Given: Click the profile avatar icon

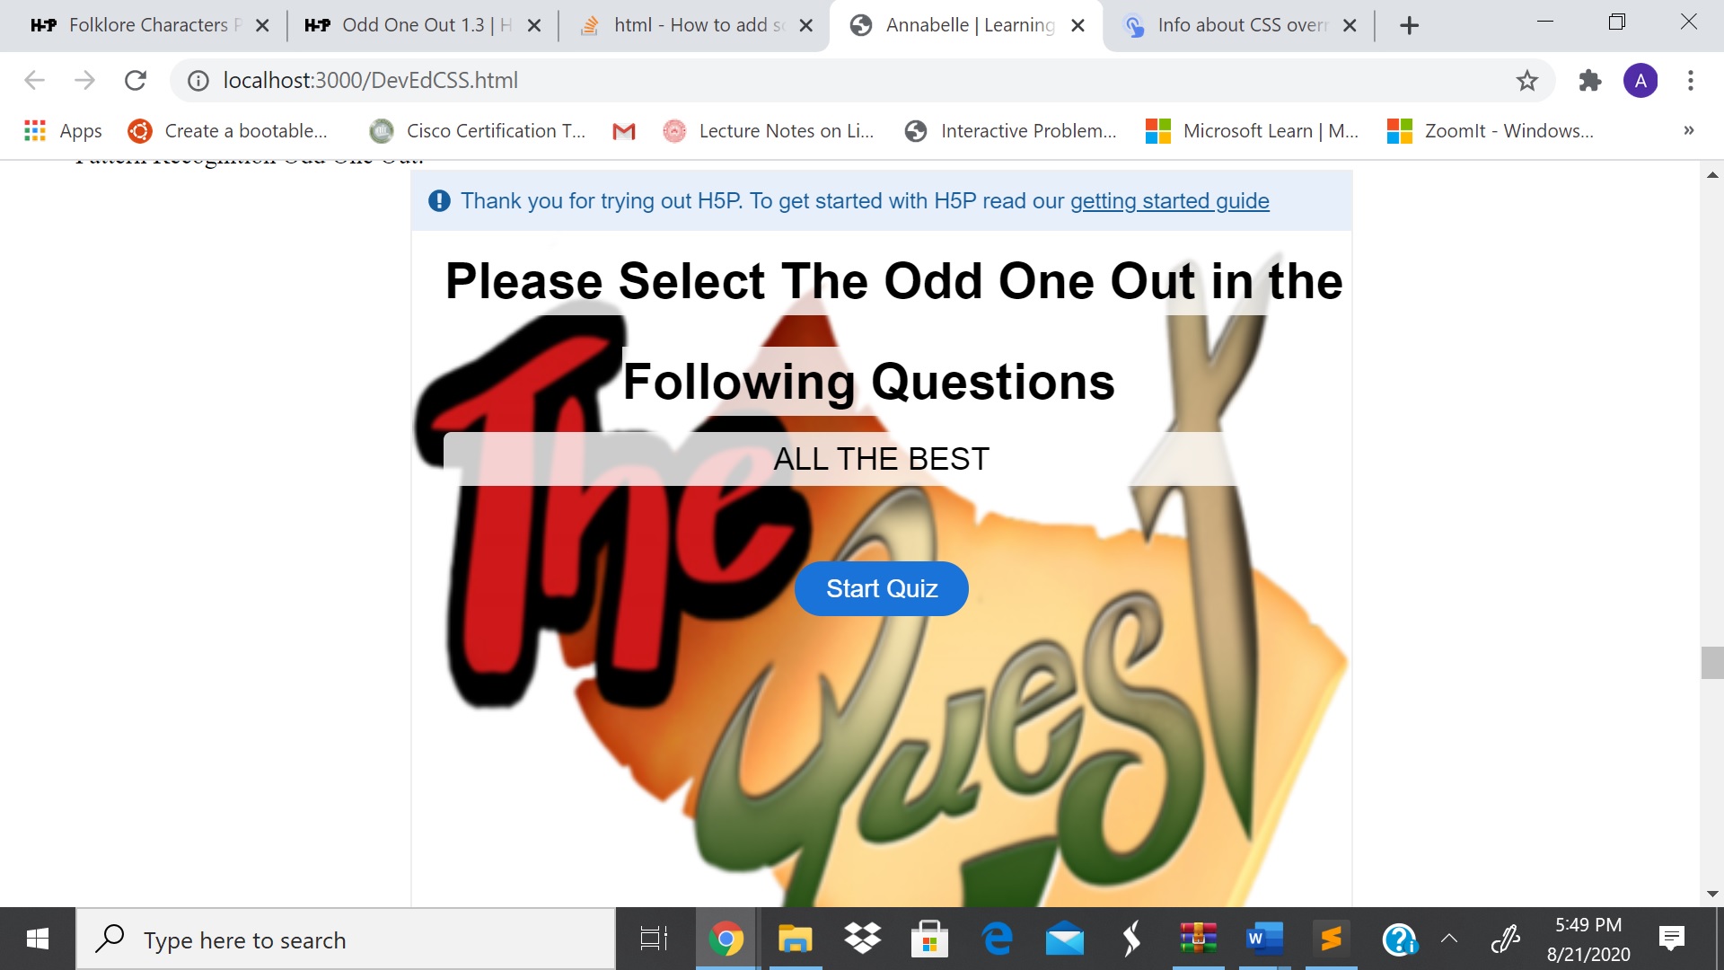Looking at the screenshot, I should [1640, 81].
